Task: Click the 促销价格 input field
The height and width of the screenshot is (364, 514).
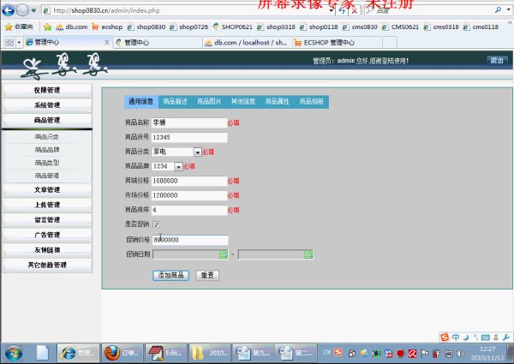Action: (x=190, y=240)
